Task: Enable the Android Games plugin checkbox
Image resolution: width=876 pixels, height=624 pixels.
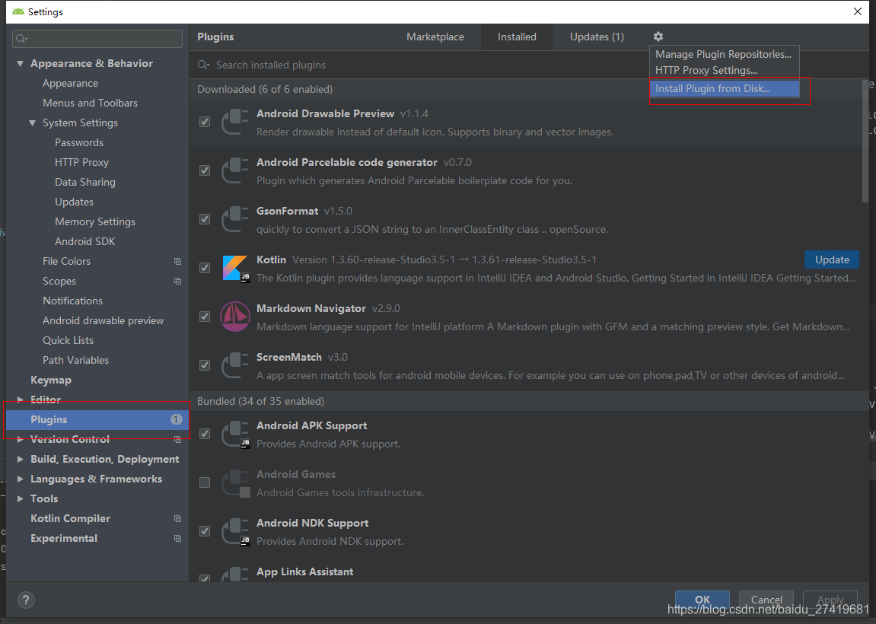Action: (205, 482)
